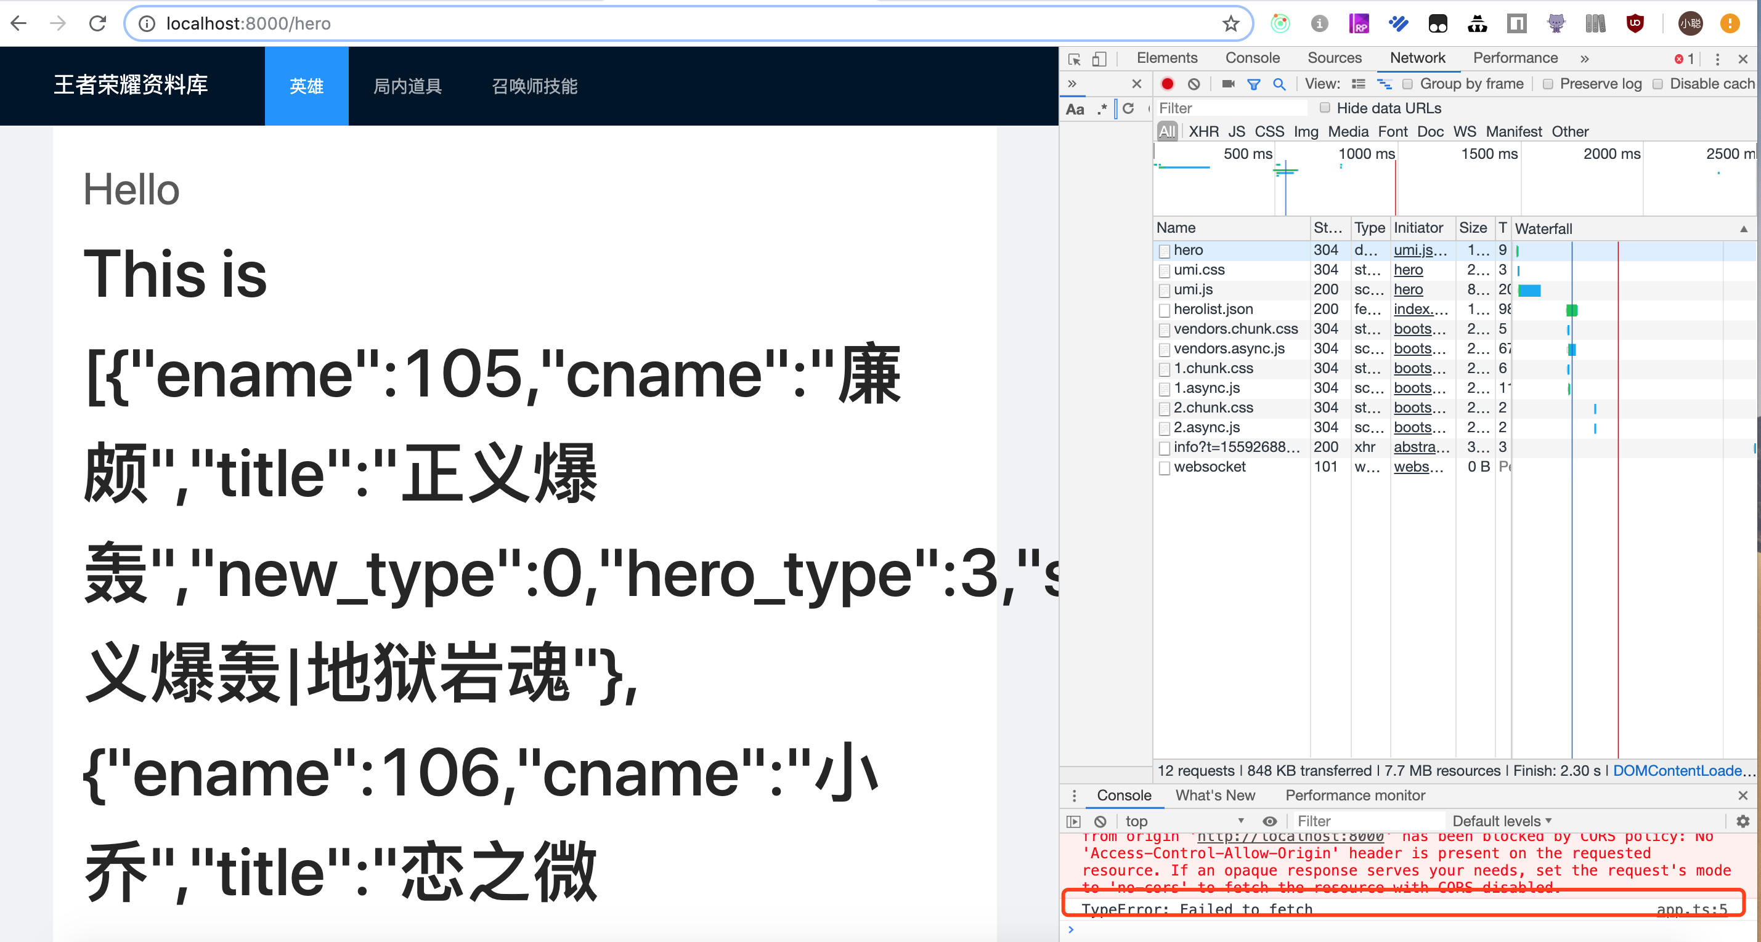Filter requests by JS type
The image size is (1761, 942).
click(x=1237, y=131)
